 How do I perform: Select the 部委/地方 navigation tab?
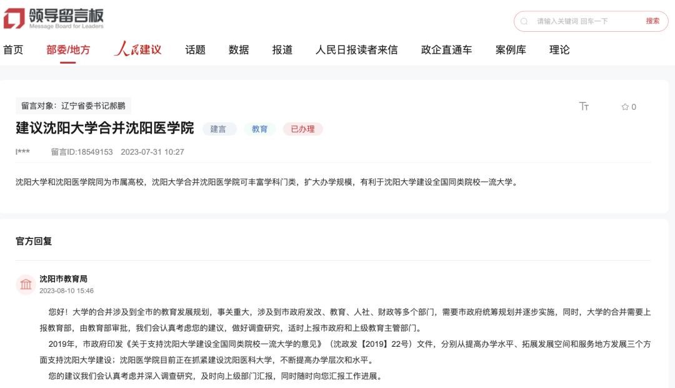point(68,50)
